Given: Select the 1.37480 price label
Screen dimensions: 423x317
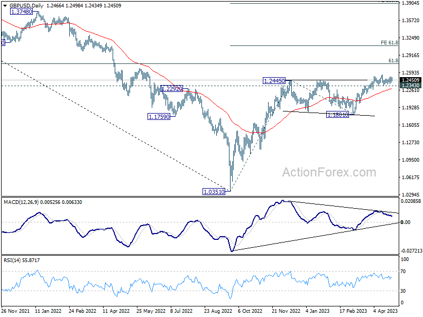Looking at the screenshot, I should (x=21, y=12).
